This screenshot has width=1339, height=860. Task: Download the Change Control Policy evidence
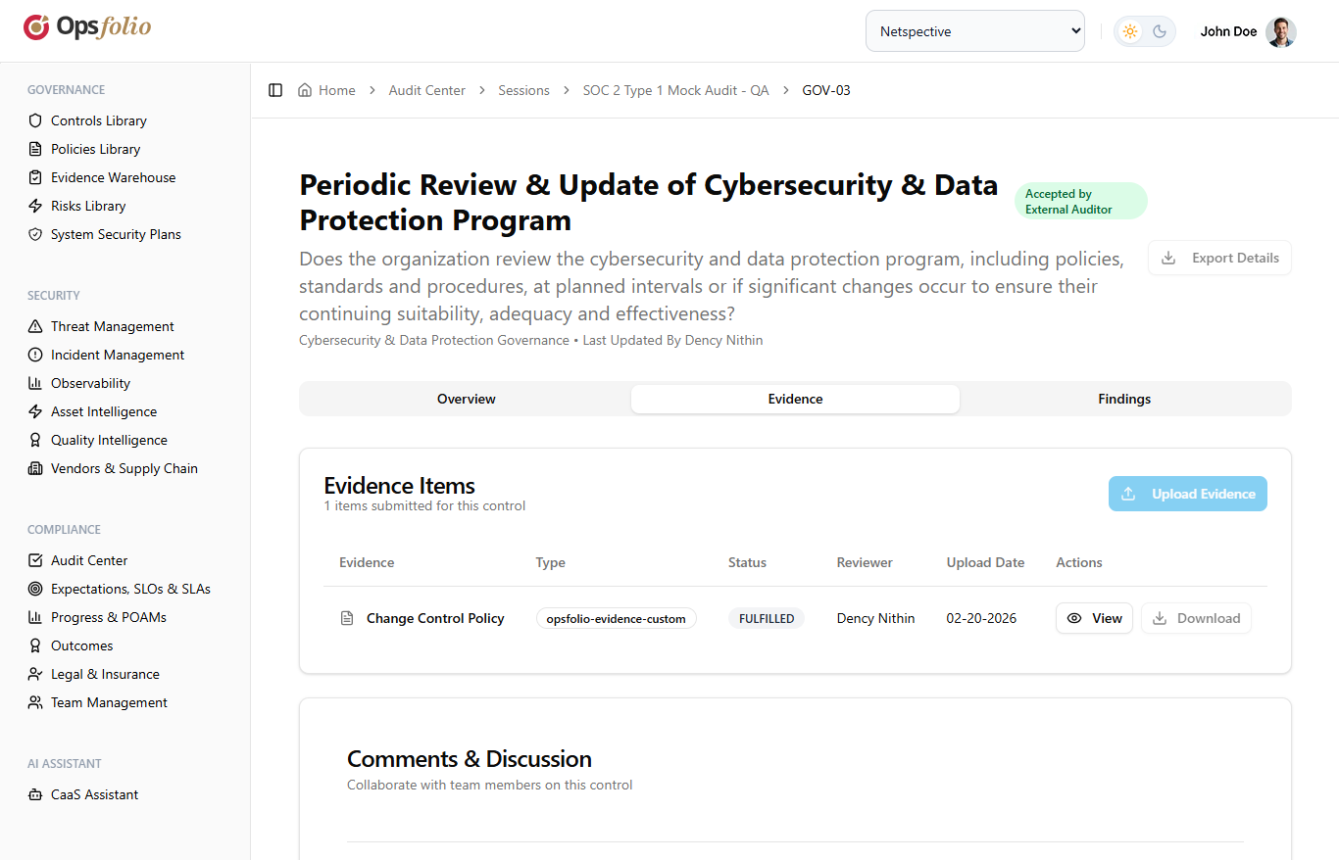(x=1196, y=618)
